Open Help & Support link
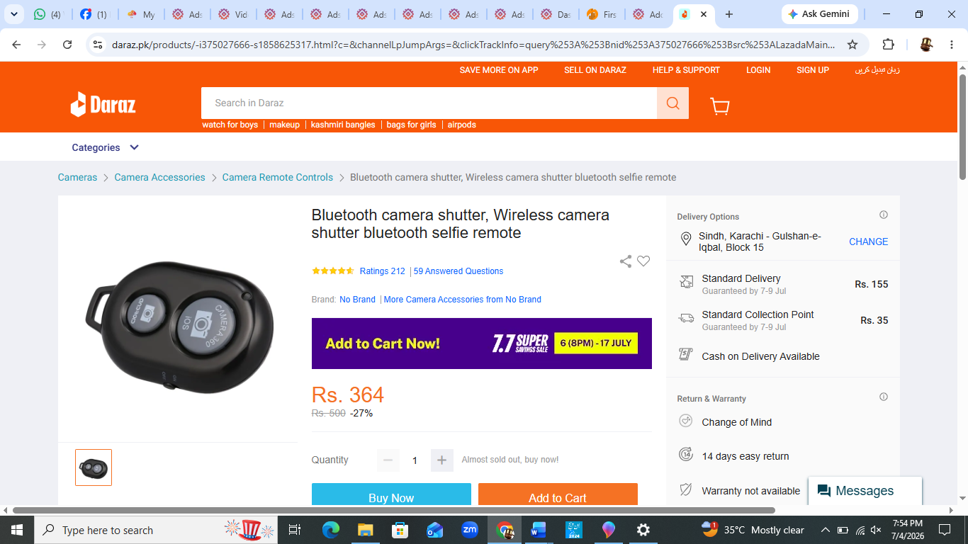Viewport: 968px width, 544px height. click(x=686, y=70)
